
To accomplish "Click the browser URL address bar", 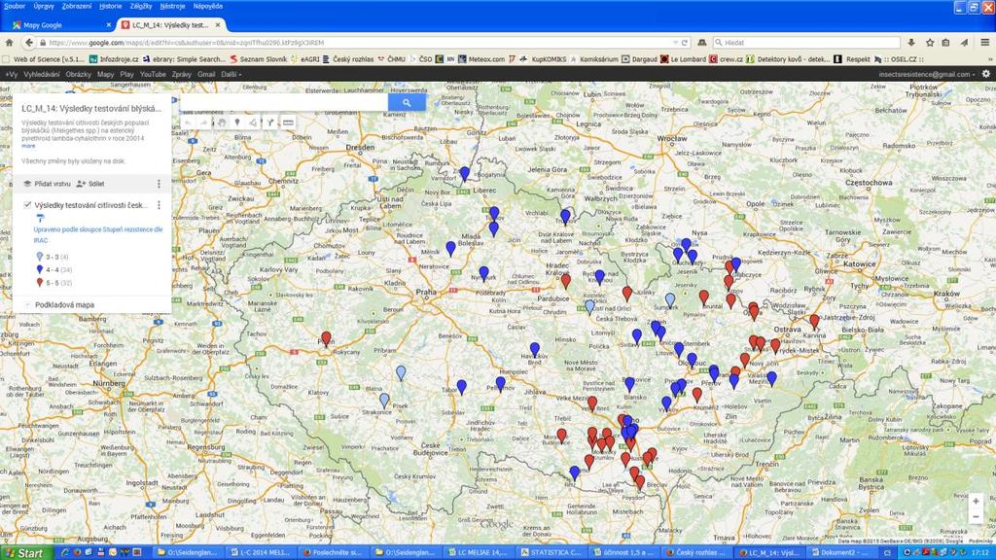I will 356,43.
